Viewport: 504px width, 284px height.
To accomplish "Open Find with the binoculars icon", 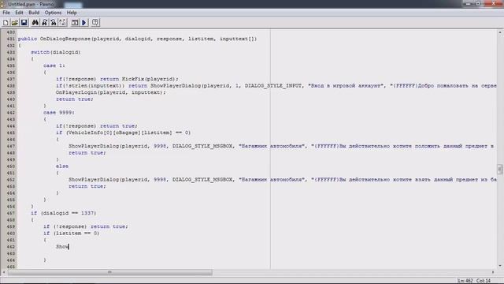I will tap(35, 23).
